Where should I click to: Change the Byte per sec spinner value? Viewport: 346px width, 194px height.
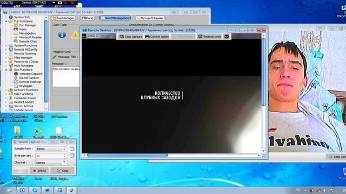(64, 156)
